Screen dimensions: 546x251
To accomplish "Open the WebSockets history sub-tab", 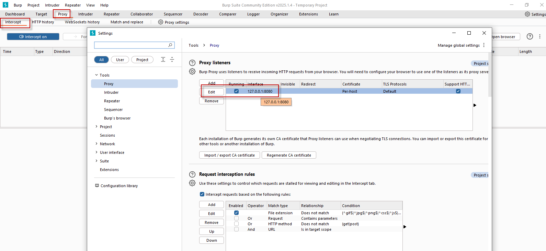I will pyautogui.click(x=82, y=22).
